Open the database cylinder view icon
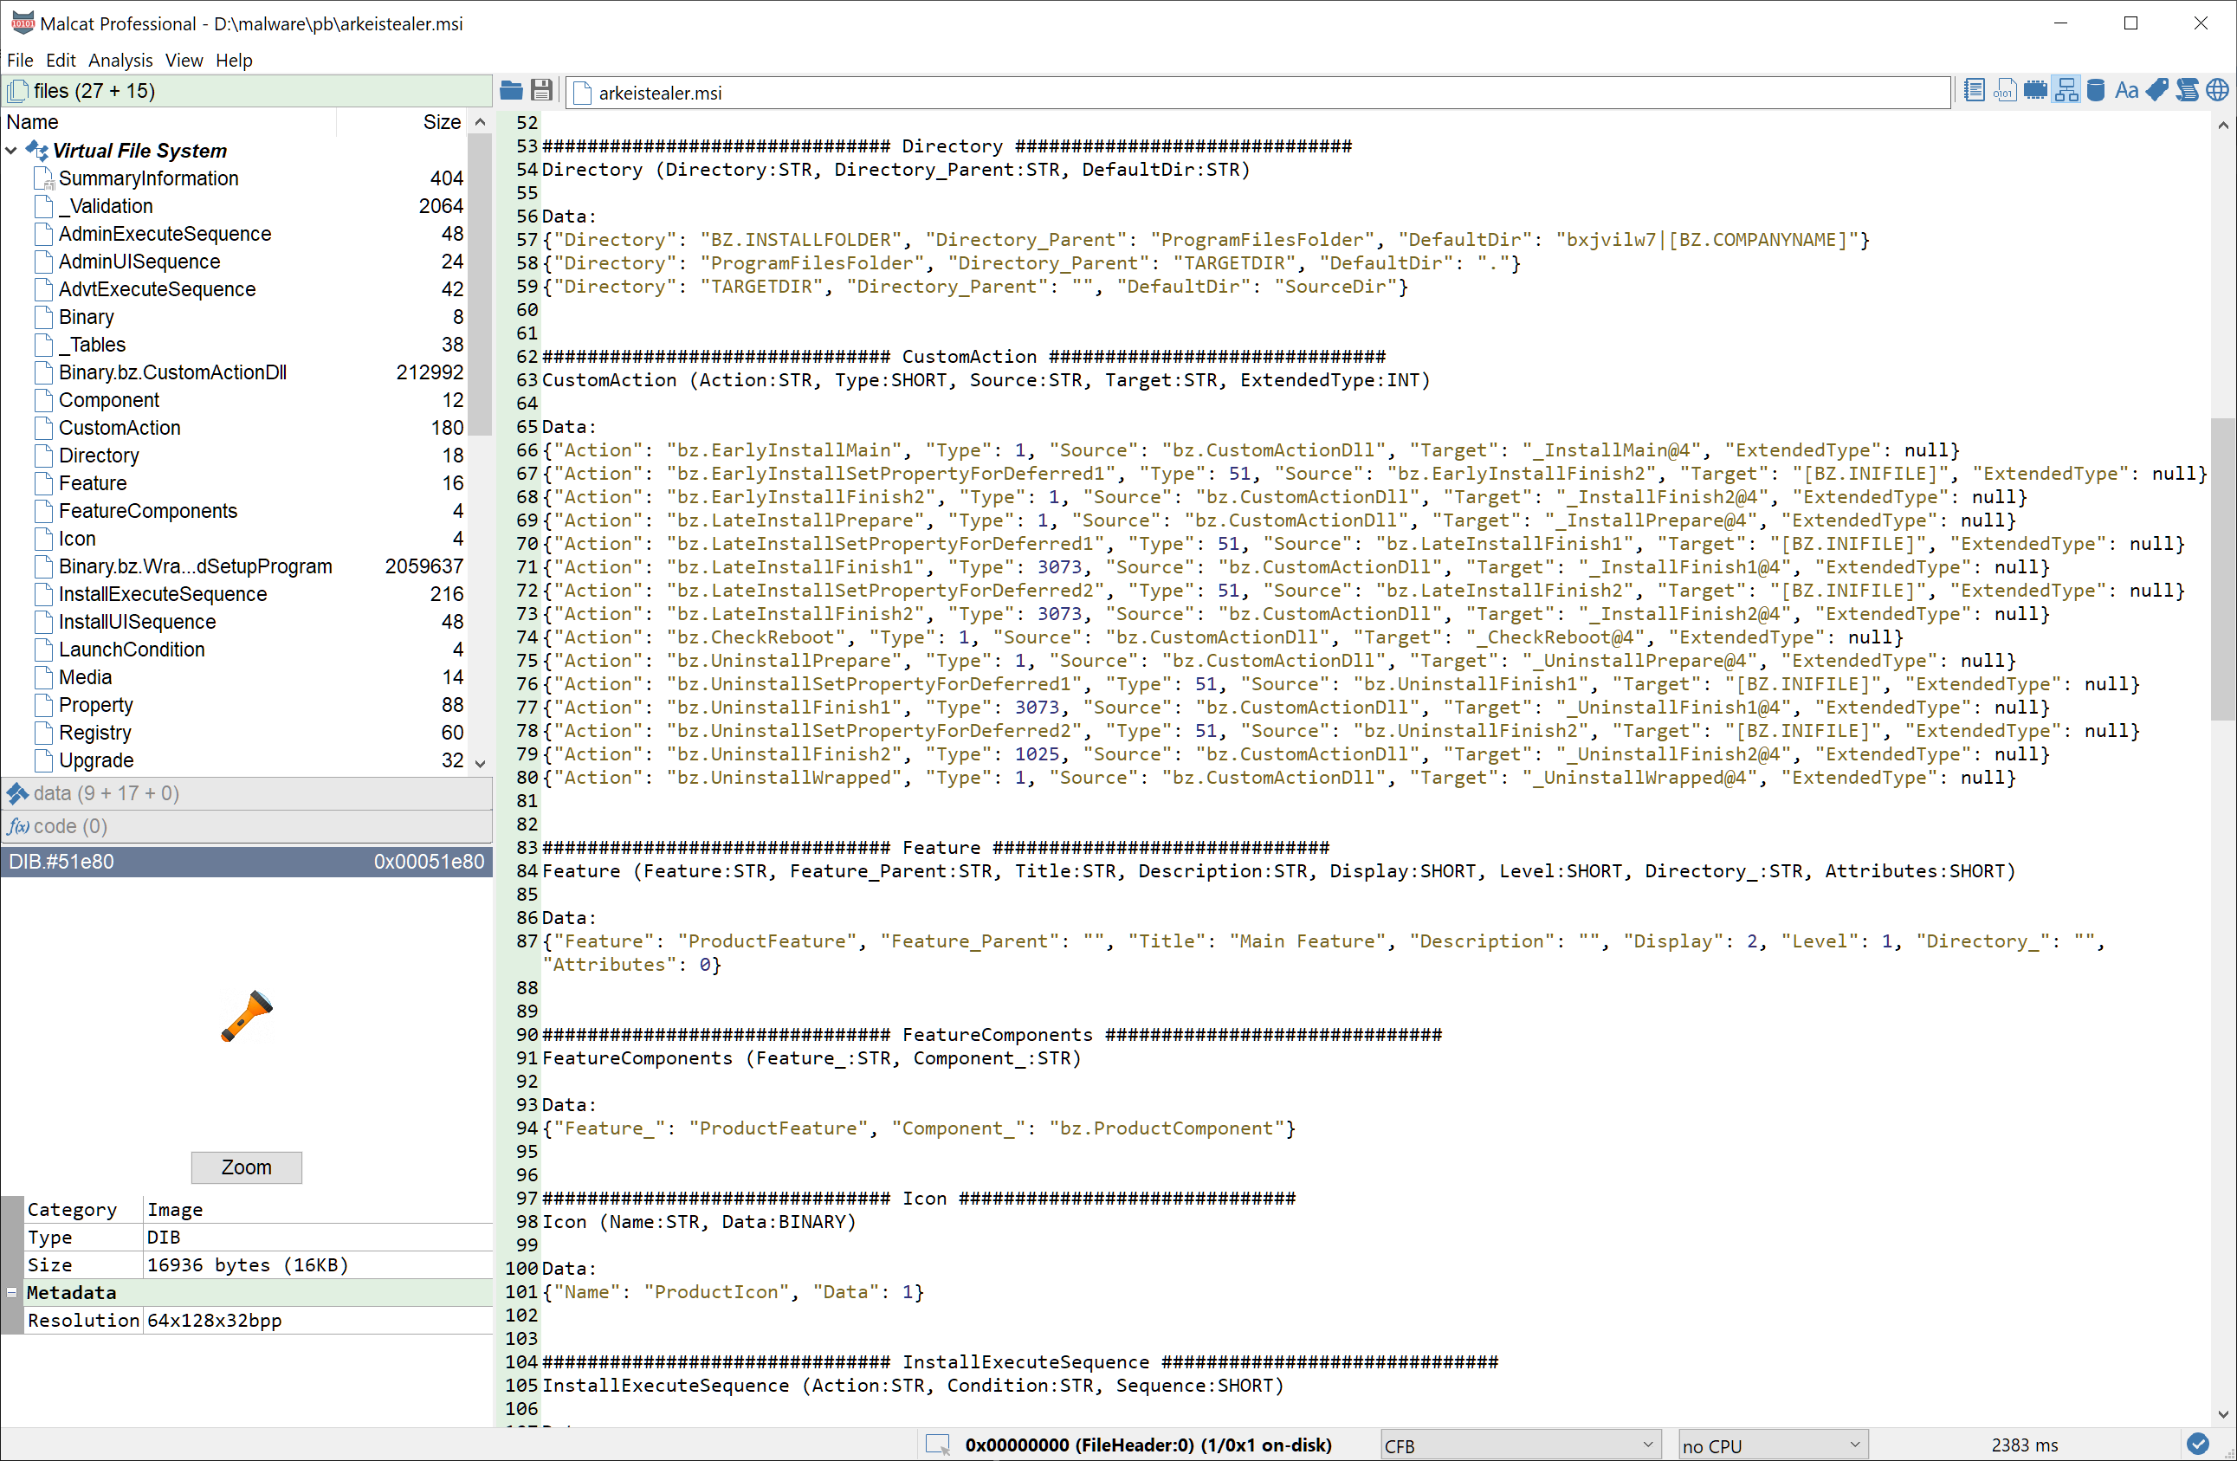This screenshot has width=2237, height=1461. pyautogui.click(x=2096, y=90)
